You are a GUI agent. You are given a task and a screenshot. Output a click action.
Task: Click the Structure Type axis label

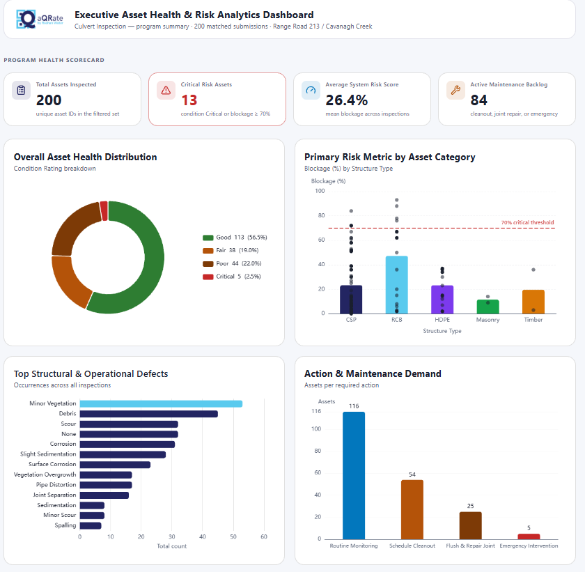(442, 331)
